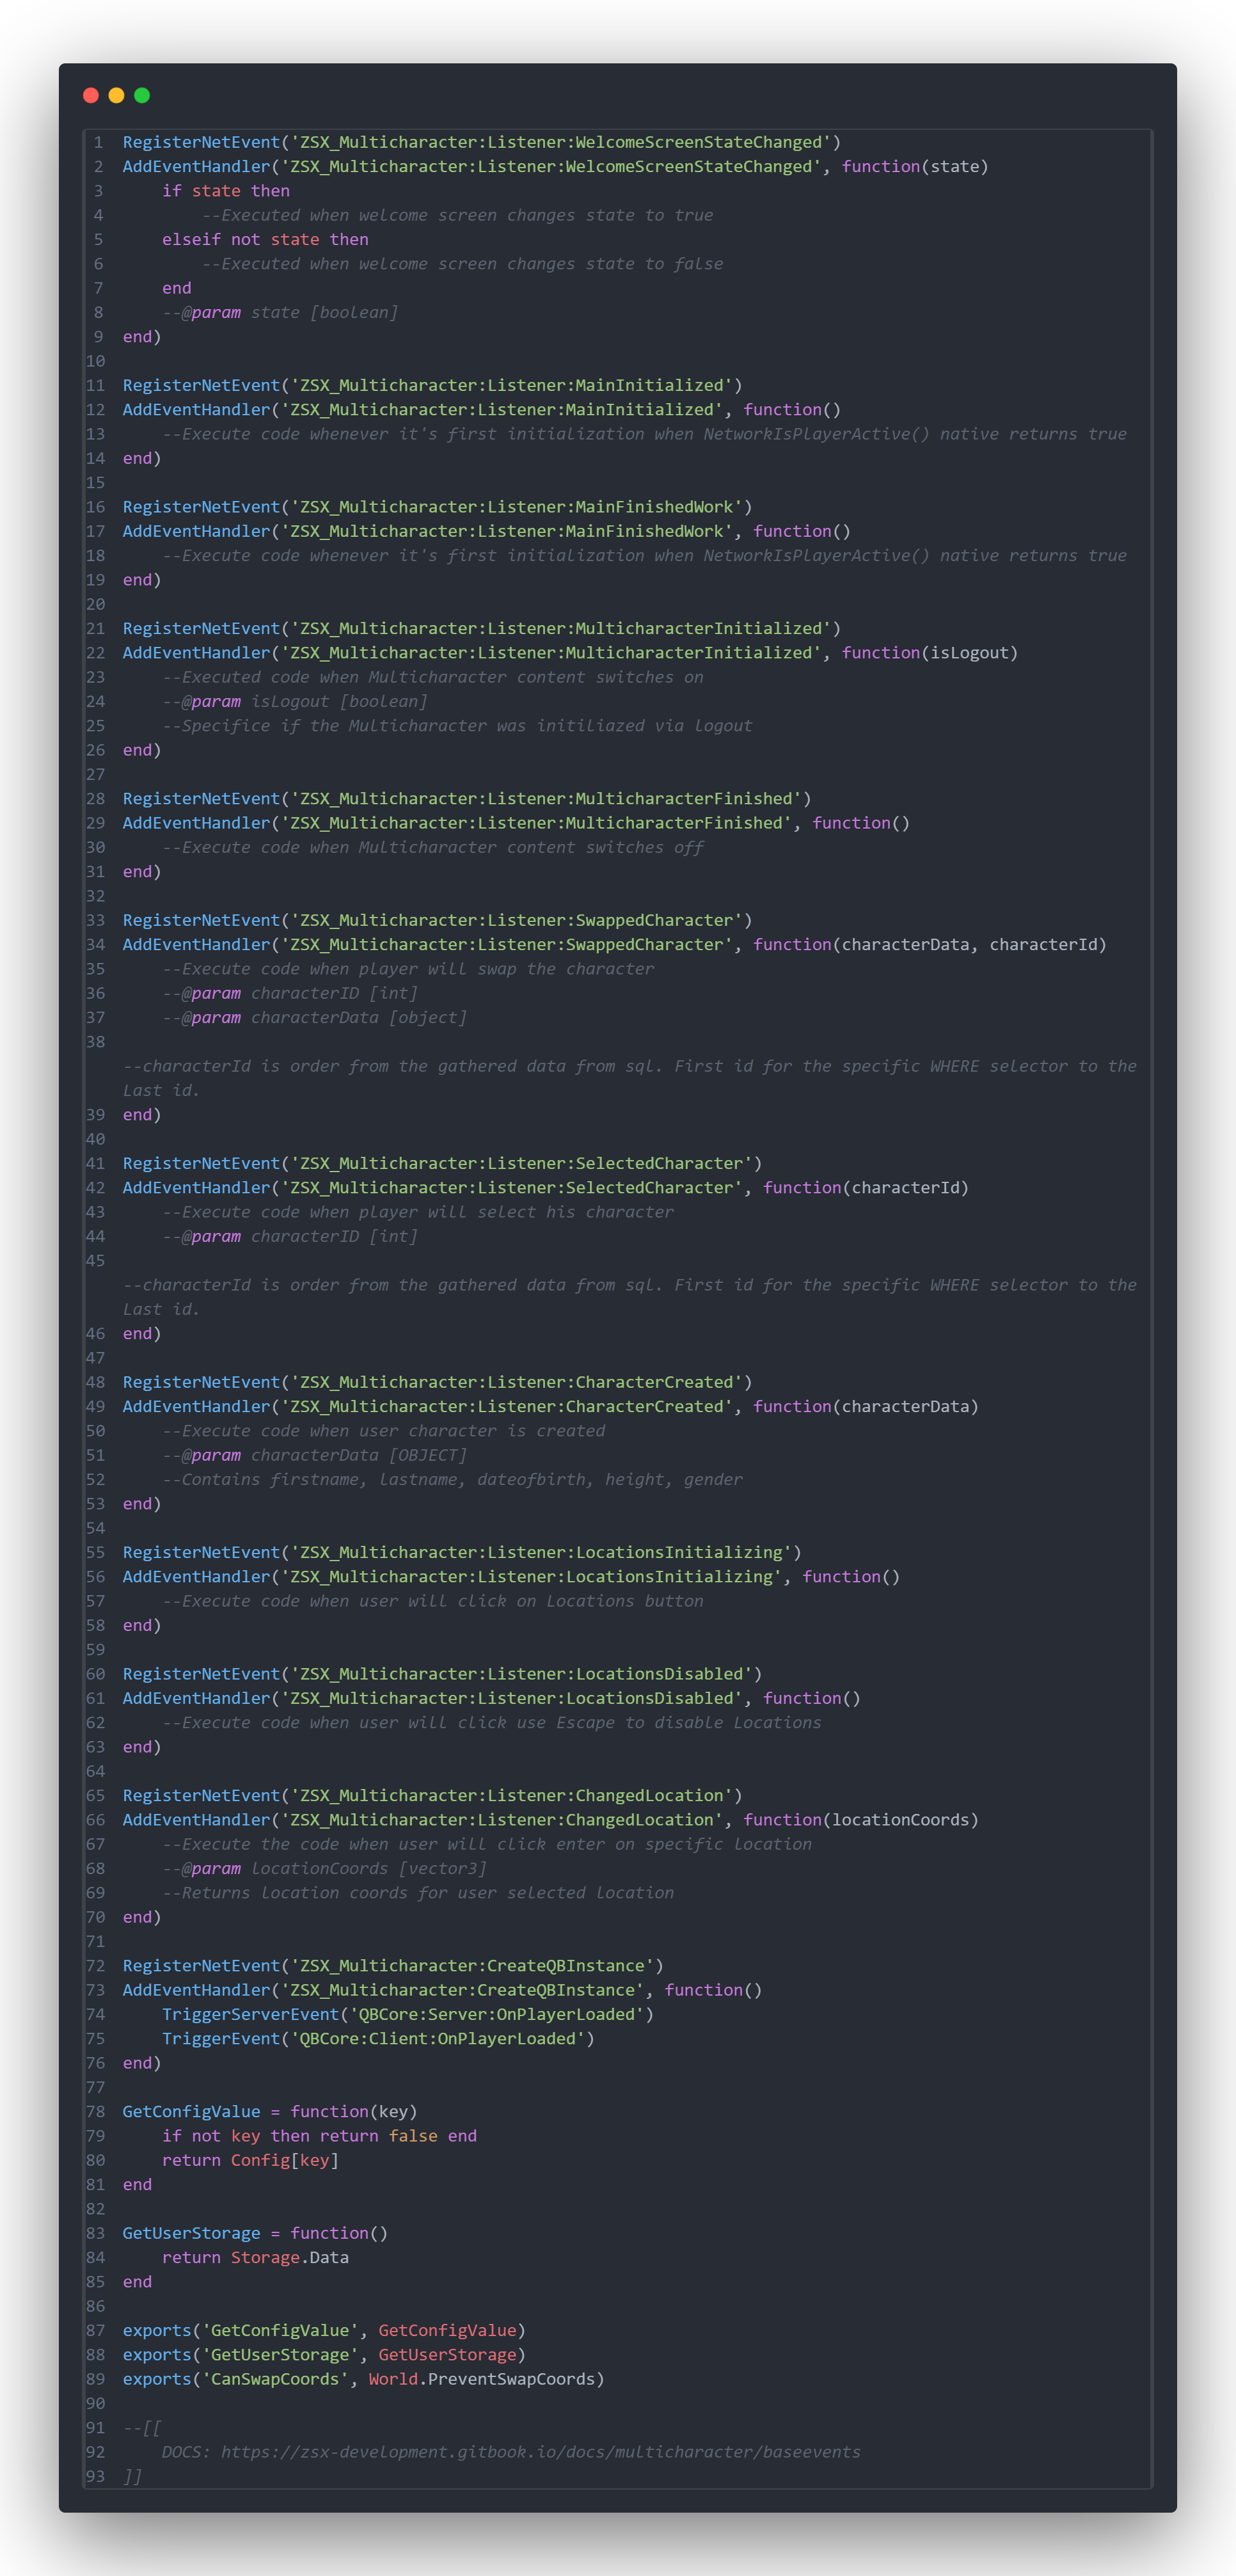
Task: Click line number 93 in the gutter
Action: click(95, 2475)
